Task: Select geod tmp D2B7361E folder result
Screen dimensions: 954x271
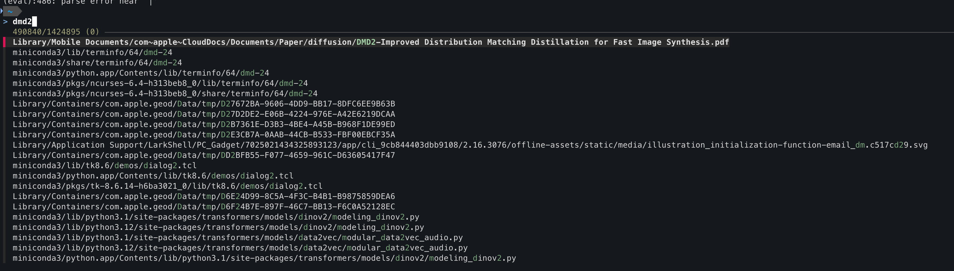Action: 204,124
